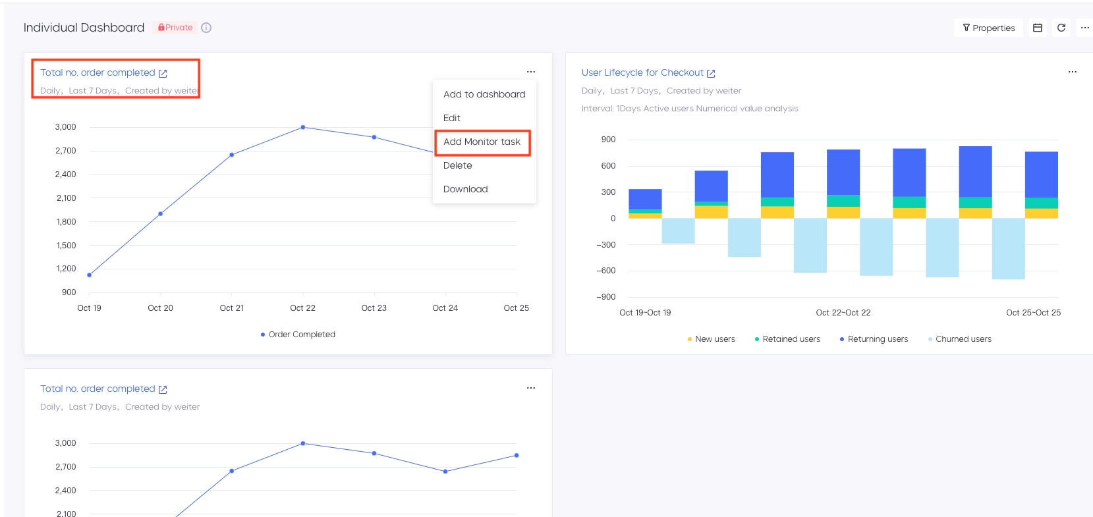The height and width of the screenshot is (517, 1093).
Task: Open more options of User Lifecycle for Checkout card
Action: point(1073,72)
